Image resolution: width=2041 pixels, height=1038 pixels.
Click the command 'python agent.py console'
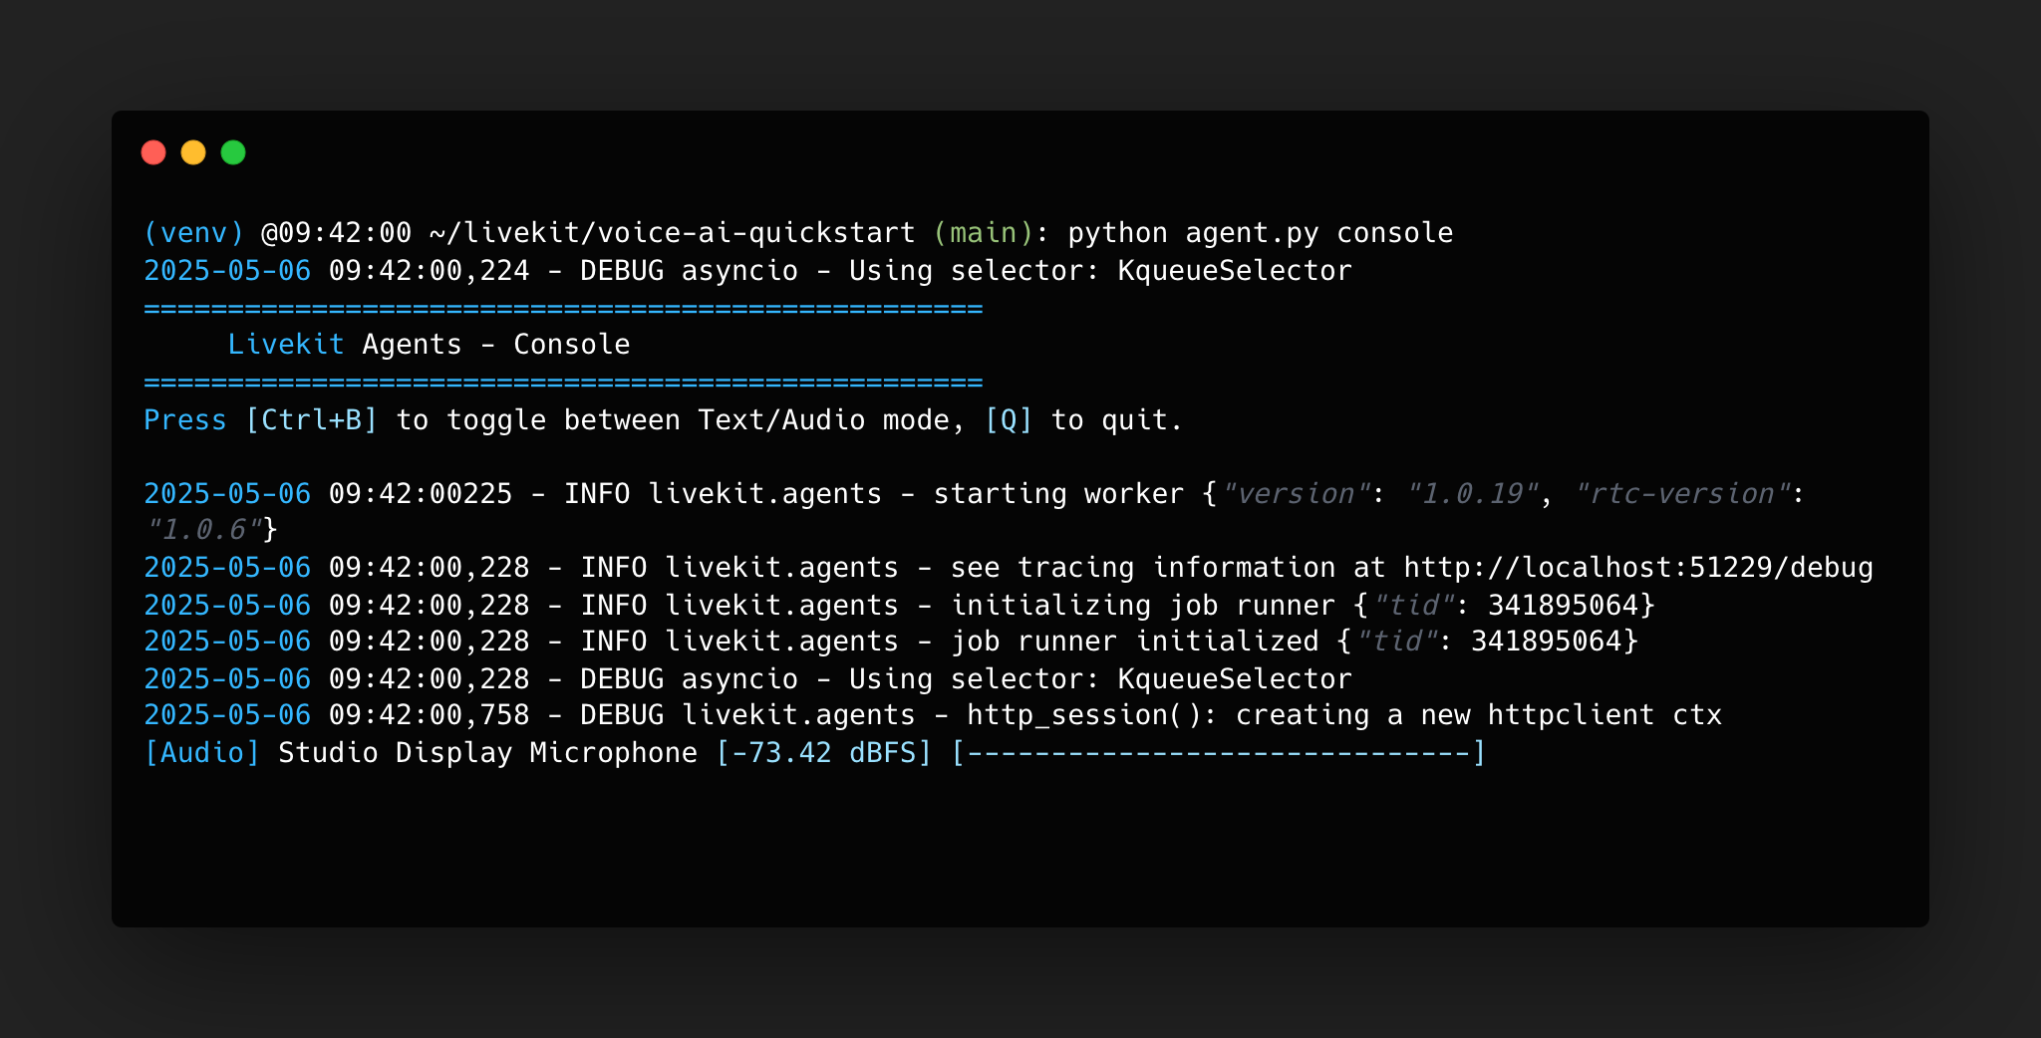1260,233
